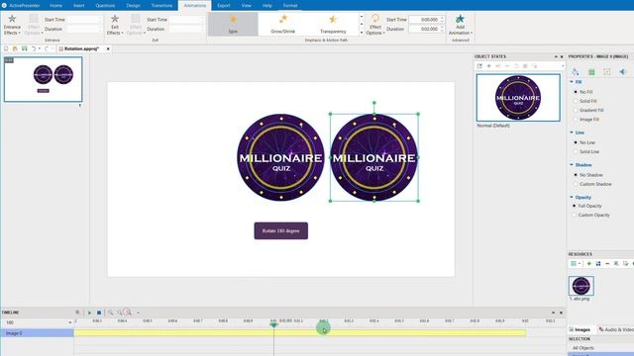Save the project with the save icon
This screenshot has height=356, width=634.
click(x=24, y=48)
